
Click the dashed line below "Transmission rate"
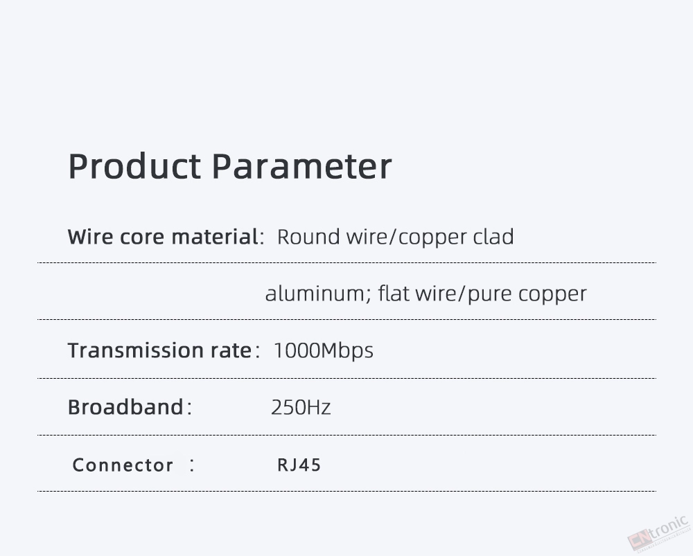point(346,378)
